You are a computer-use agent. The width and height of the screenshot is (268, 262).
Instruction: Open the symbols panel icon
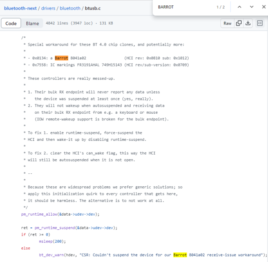pyautogui.click(x=260, y=23)
